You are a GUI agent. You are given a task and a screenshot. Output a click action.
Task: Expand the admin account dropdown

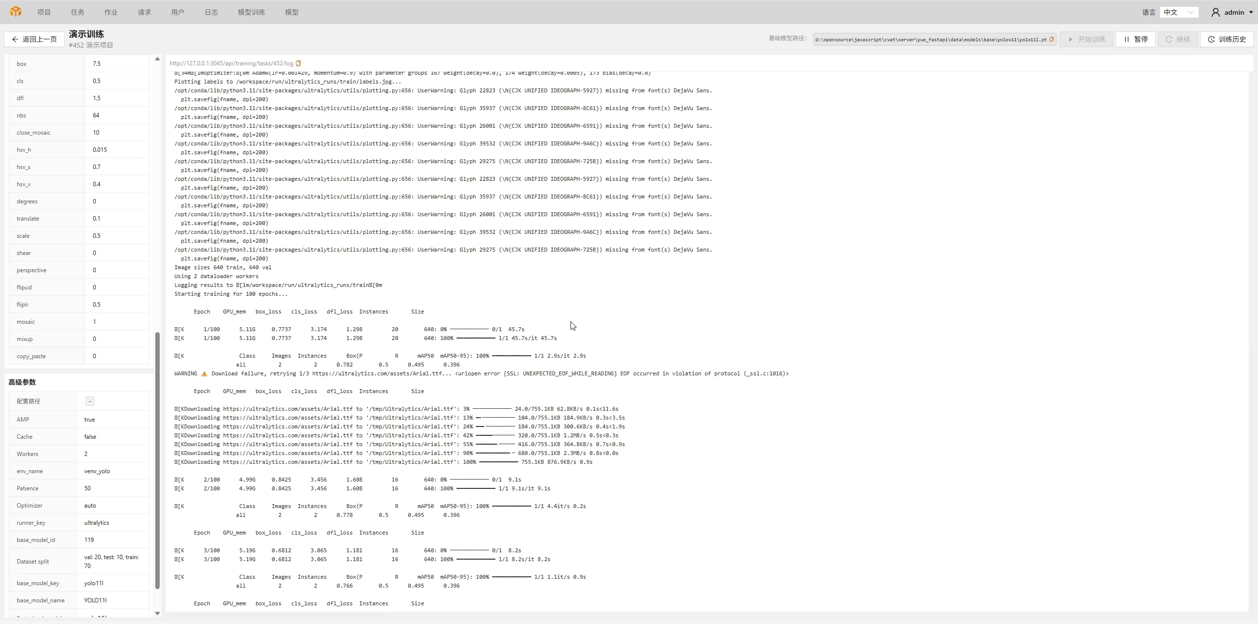pos(1251,12)
